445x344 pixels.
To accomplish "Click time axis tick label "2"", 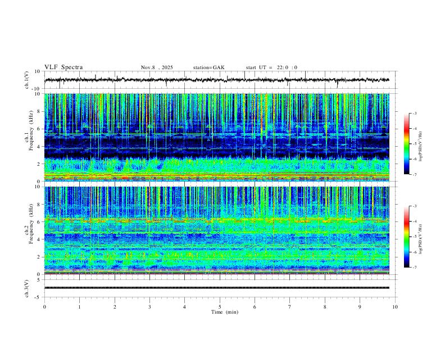I will [x=115, y=307].
